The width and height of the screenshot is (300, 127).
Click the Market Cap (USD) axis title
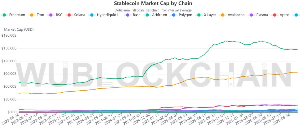19,30
